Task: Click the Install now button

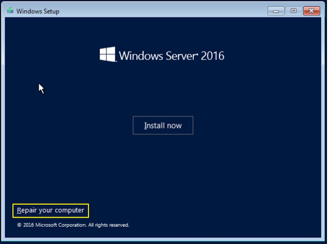Action: [163, 126]
